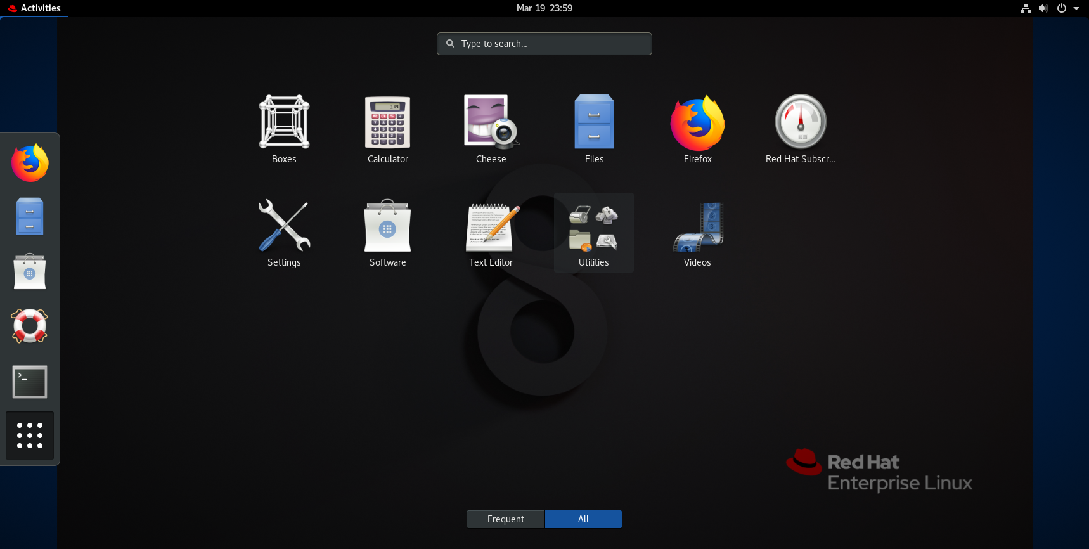Open the Settings application
The height and width of the screenshot is (549, 1089).
click(284, 233)
